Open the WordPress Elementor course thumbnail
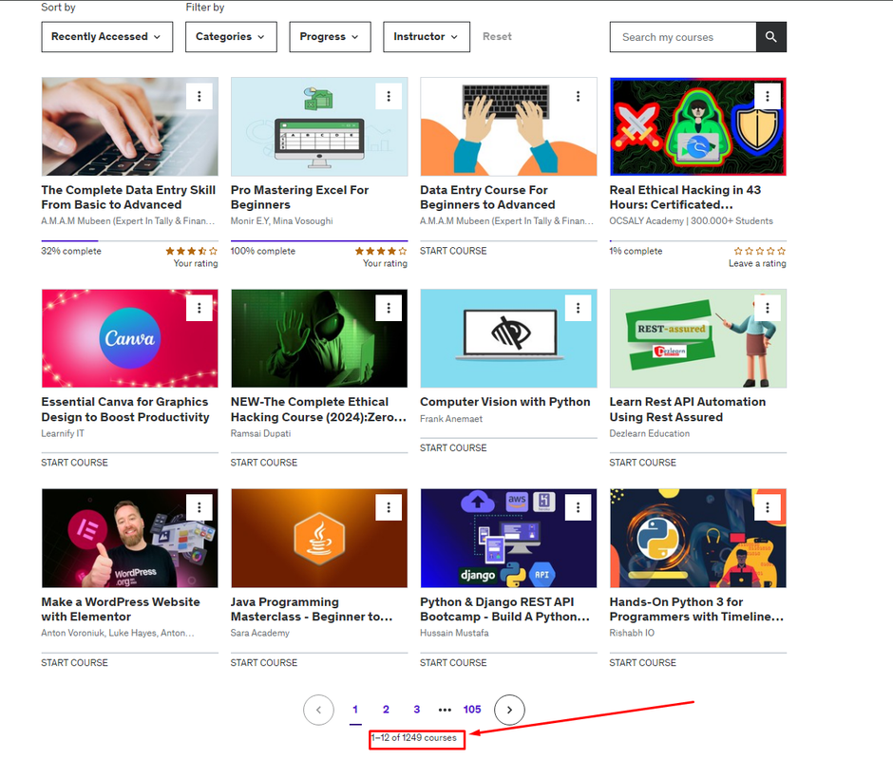 [130, 538]
